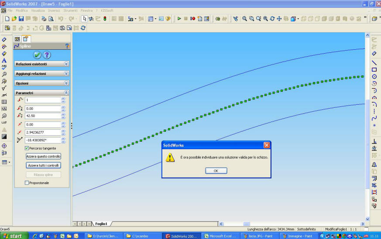Image resolution: width=381 pixels, height=239 pixels.
Task: Click the tangent angle field -18.4383892°
Action: (43, 140)
